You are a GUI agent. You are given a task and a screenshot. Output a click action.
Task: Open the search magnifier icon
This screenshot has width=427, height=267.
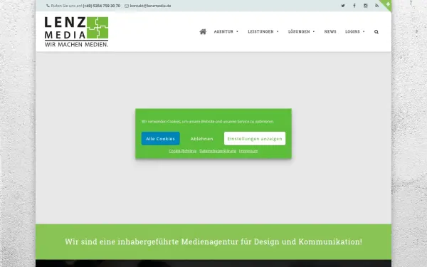(x=376, y=32)
